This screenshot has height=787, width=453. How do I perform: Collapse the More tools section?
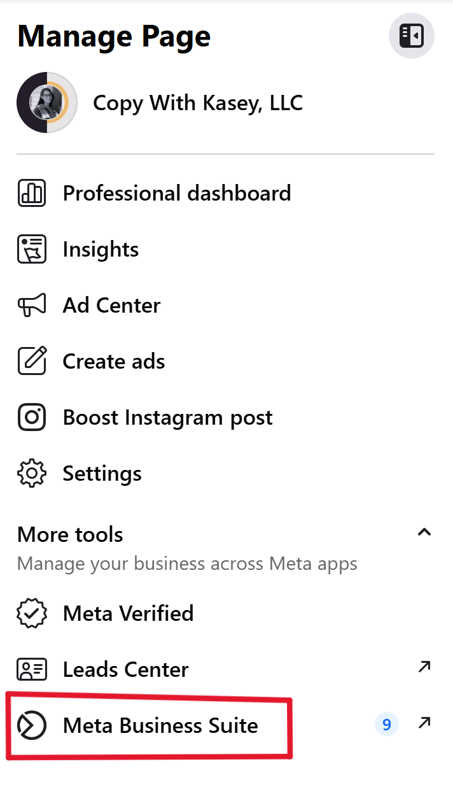pos(424,532)
